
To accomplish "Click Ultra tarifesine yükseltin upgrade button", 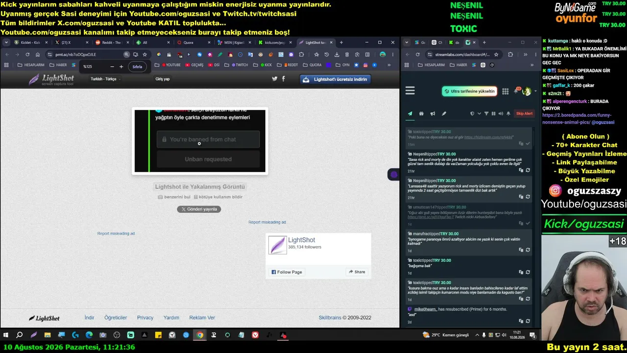I will pyautogui.click(x=470, y=91).
